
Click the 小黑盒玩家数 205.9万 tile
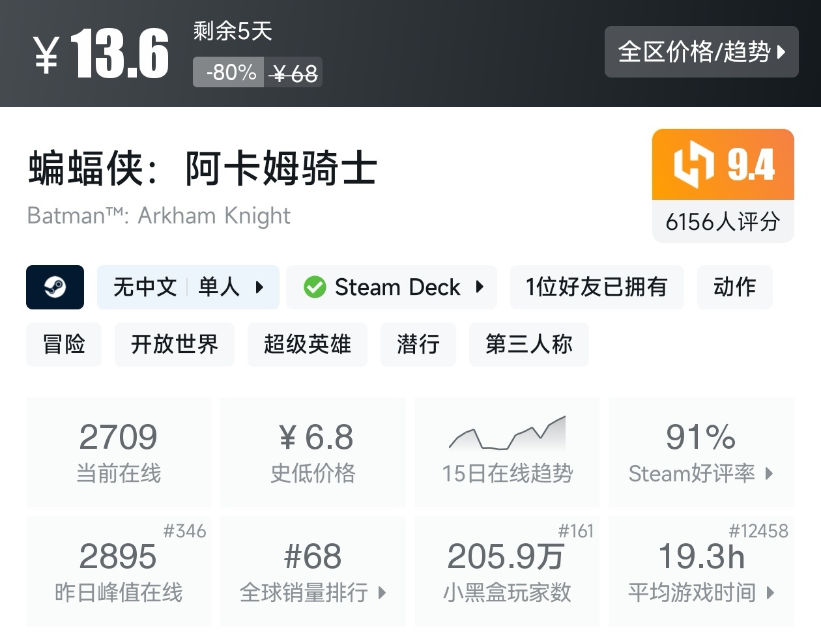(507, 571)
